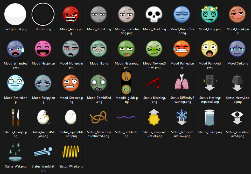This screenshot has height=174, width=251.
Task: Click the Mood_Angry red face icon
Action: coord(71,14)
